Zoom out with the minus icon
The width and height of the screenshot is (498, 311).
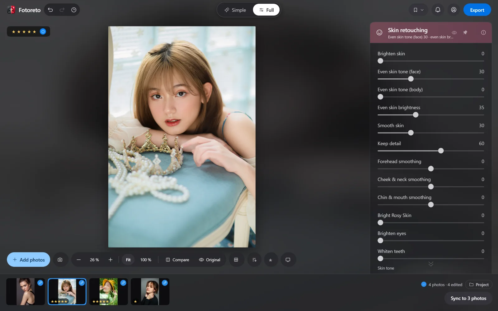point(79,260)
